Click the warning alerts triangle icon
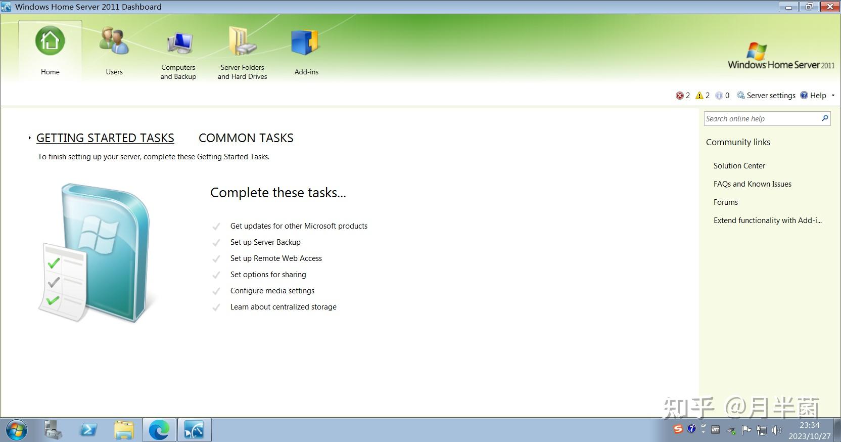 (699, 96)
